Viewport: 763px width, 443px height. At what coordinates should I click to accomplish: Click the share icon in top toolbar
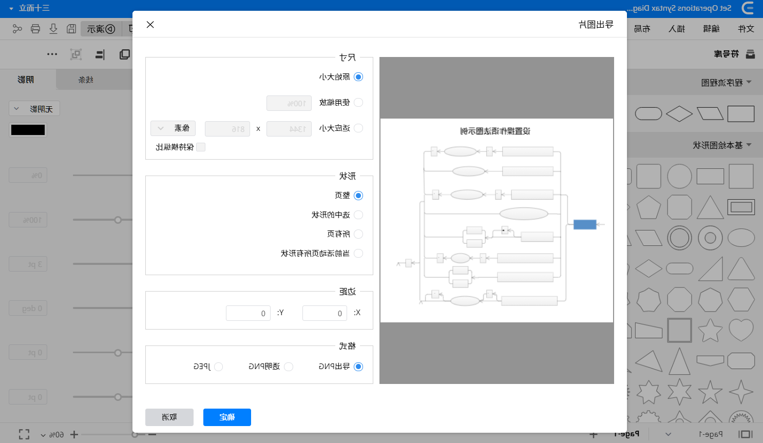pyautogui.click(x=17, y=29)
